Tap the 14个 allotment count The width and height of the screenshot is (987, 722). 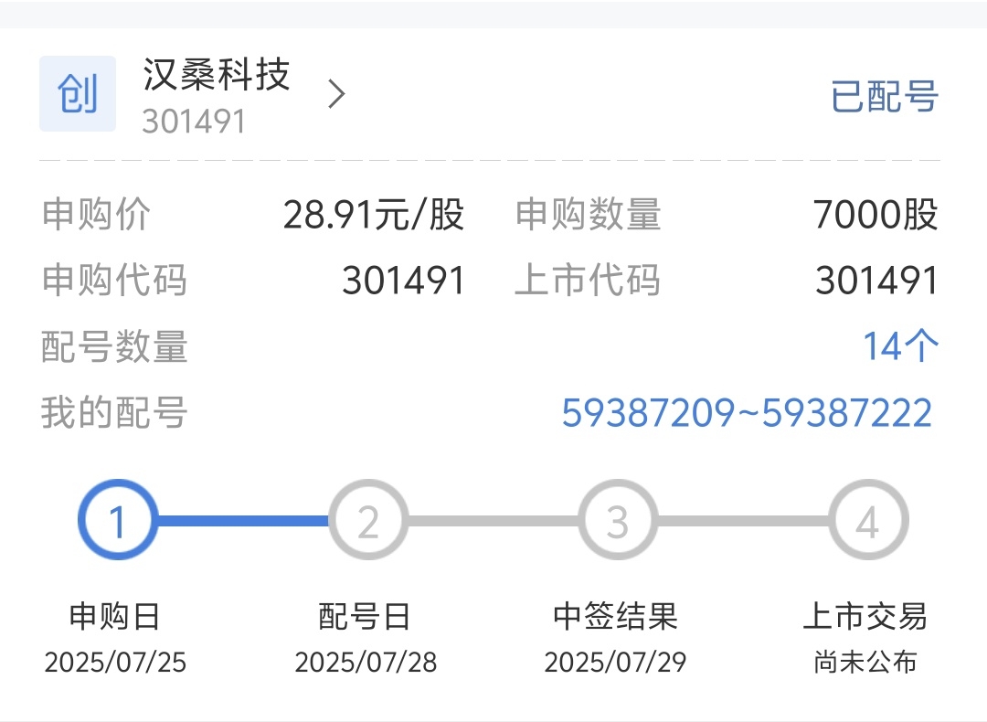click(x=900, y=346)
